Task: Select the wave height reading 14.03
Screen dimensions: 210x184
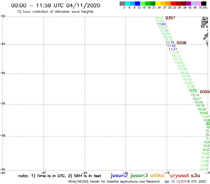Action: pos(160,21)
